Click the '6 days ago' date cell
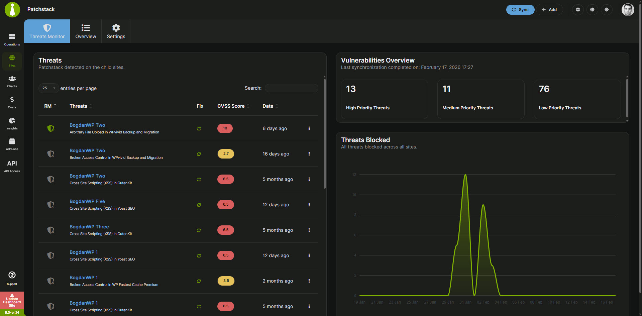 pos(275,128)
